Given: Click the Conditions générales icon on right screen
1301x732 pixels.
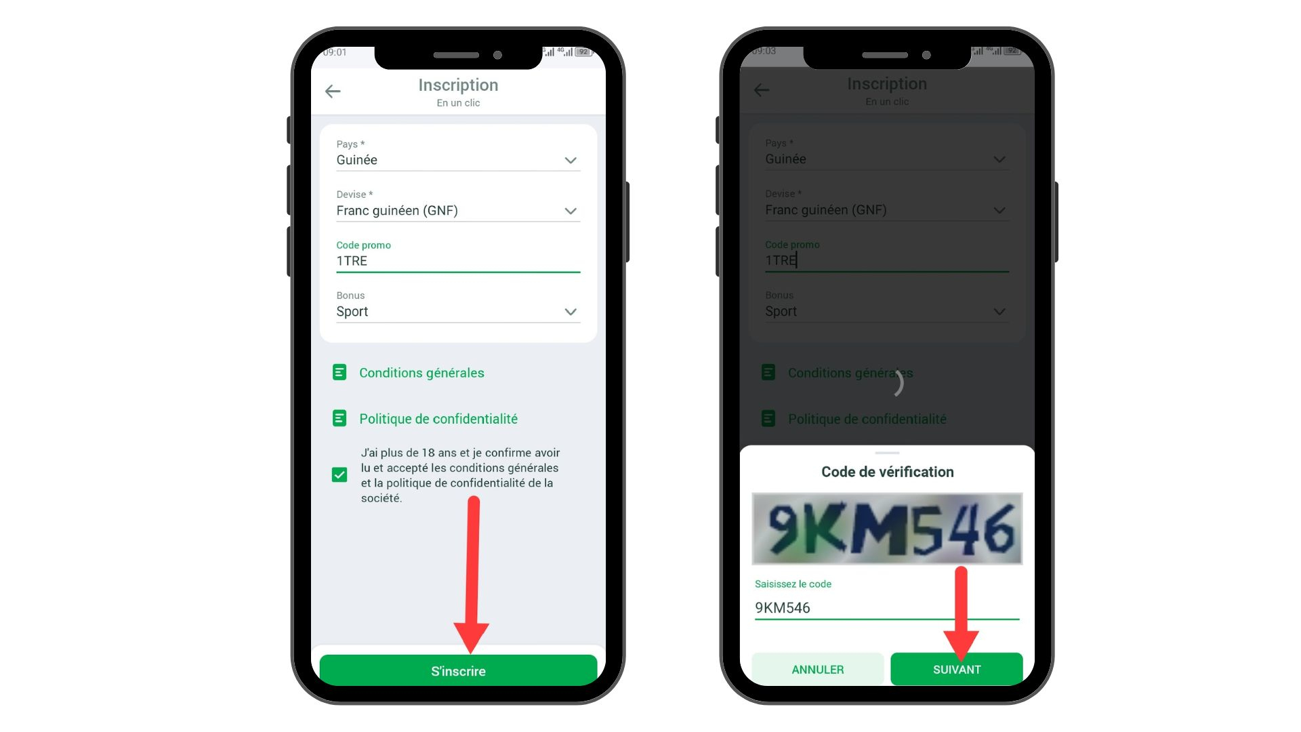Looking at the screenshot, I should tap(769, 373).
